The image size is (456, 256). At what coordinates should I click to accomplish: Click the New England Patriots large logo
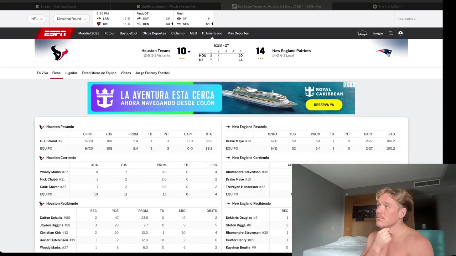(x=384, y=53)
